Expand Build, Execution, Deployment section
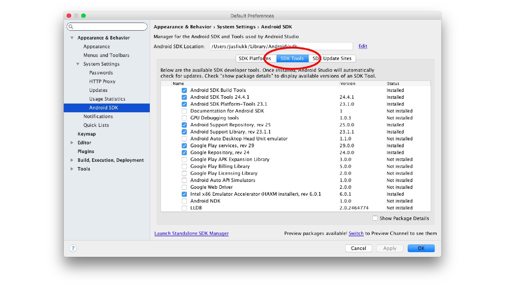This screenshot has width=508, height=286. point(72,160)
